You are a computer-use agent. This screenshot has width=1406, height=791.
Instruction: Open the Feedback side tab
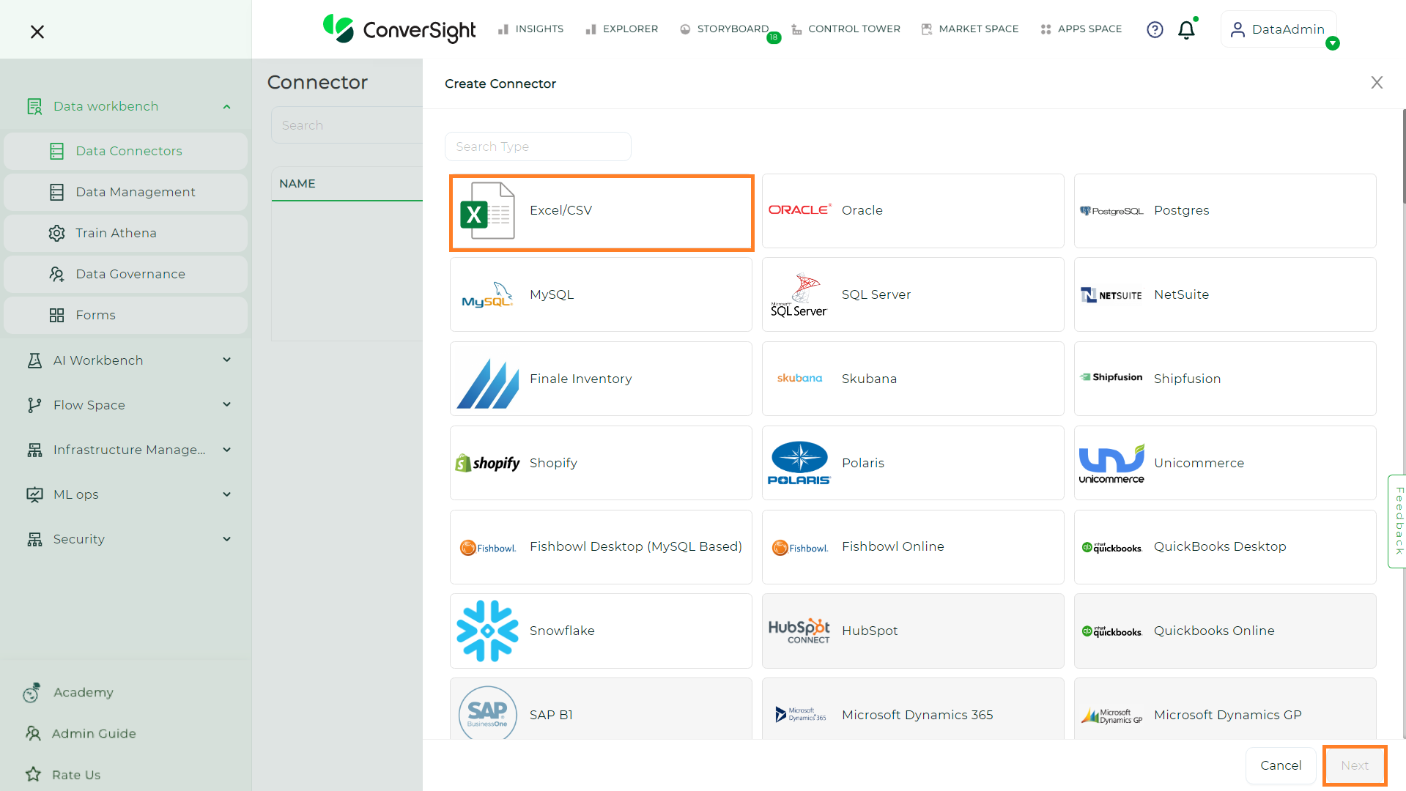coord(1397,521)
